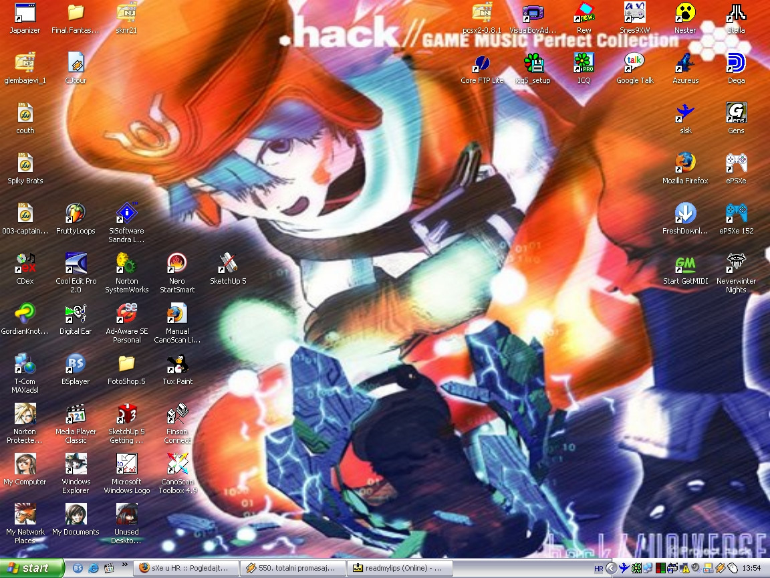Open My Documents folder
This screenshot has width=770, height=578.
click(x=76, y=520)
